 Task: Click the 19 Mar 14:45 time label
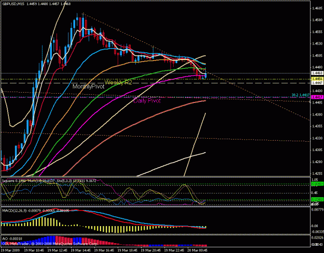coord(80,250)
